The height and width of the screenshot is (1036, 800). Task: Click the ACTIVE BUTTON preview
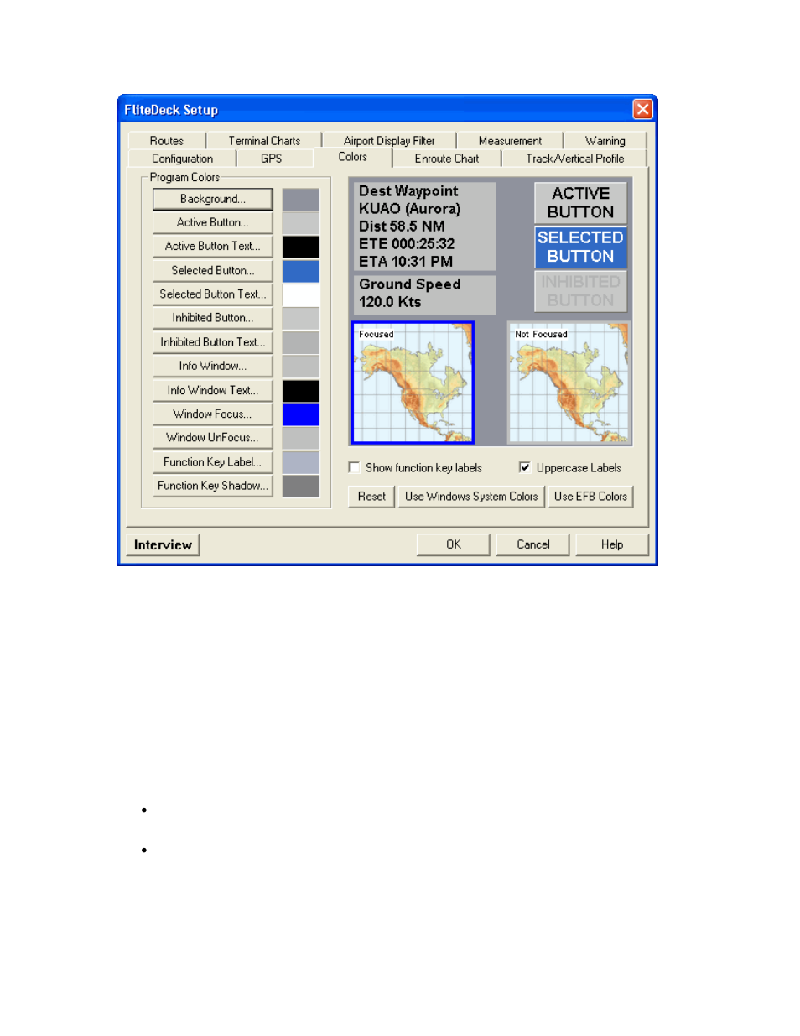[581, 203]
